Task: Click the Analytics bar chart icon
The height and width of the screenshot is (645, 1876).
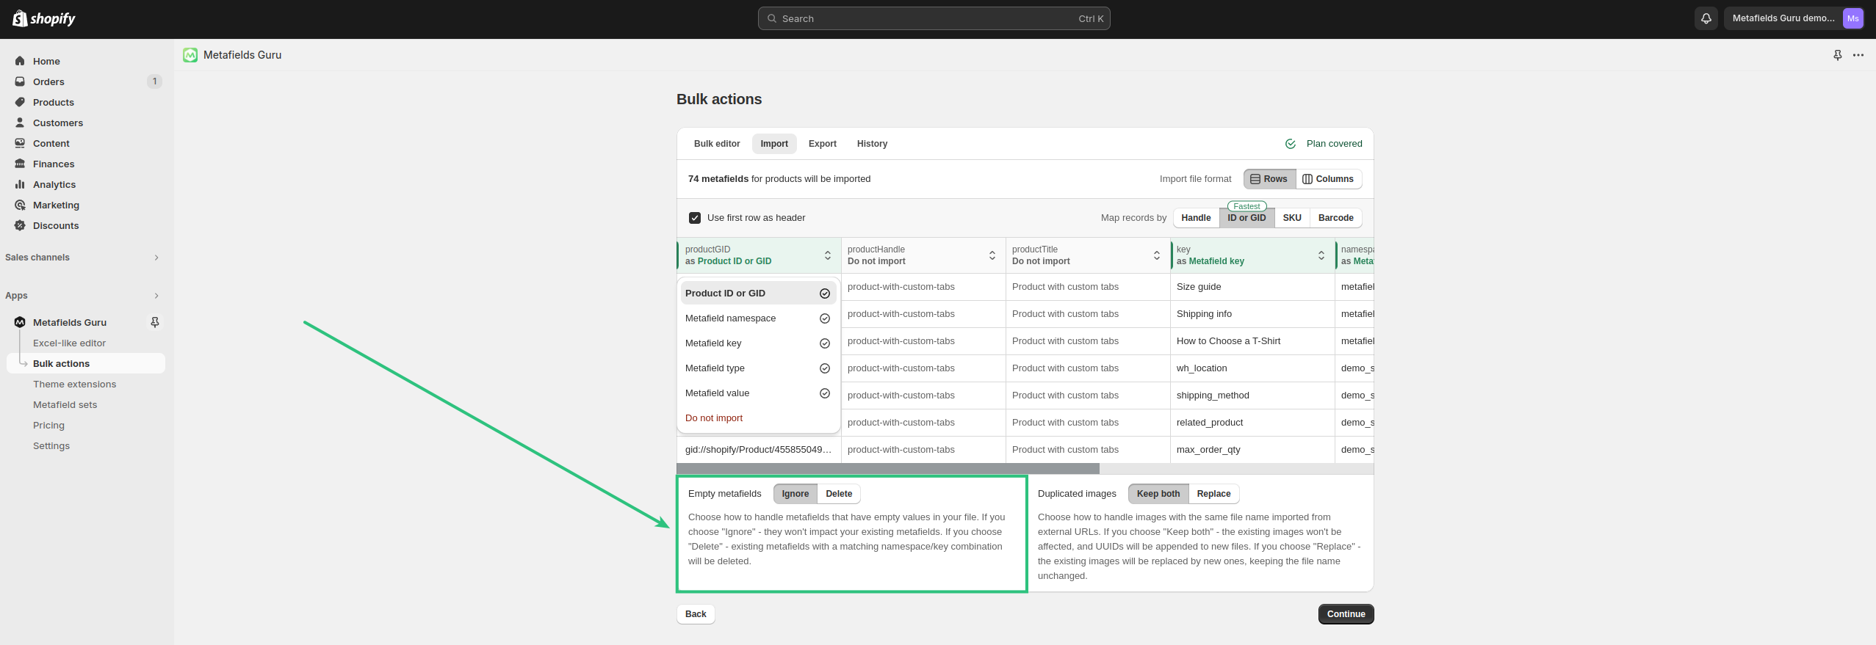Action: coord(20,184)
